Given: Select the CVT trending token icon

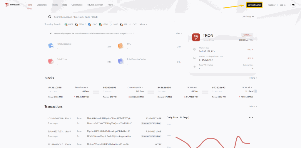Looking at the screenshot, I should 130,24.
